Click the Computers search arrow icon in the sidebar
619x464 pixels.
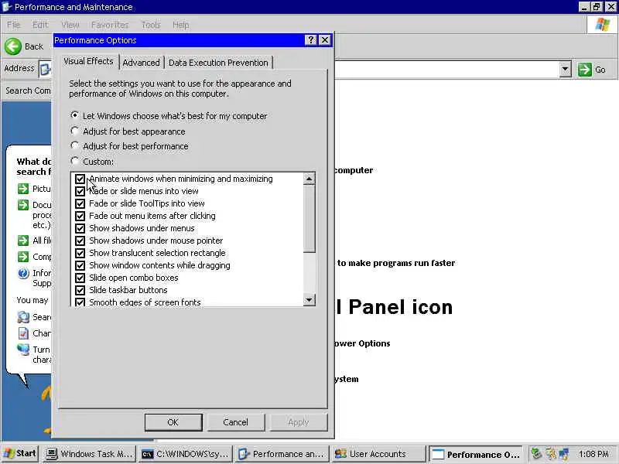pos(23,257)
